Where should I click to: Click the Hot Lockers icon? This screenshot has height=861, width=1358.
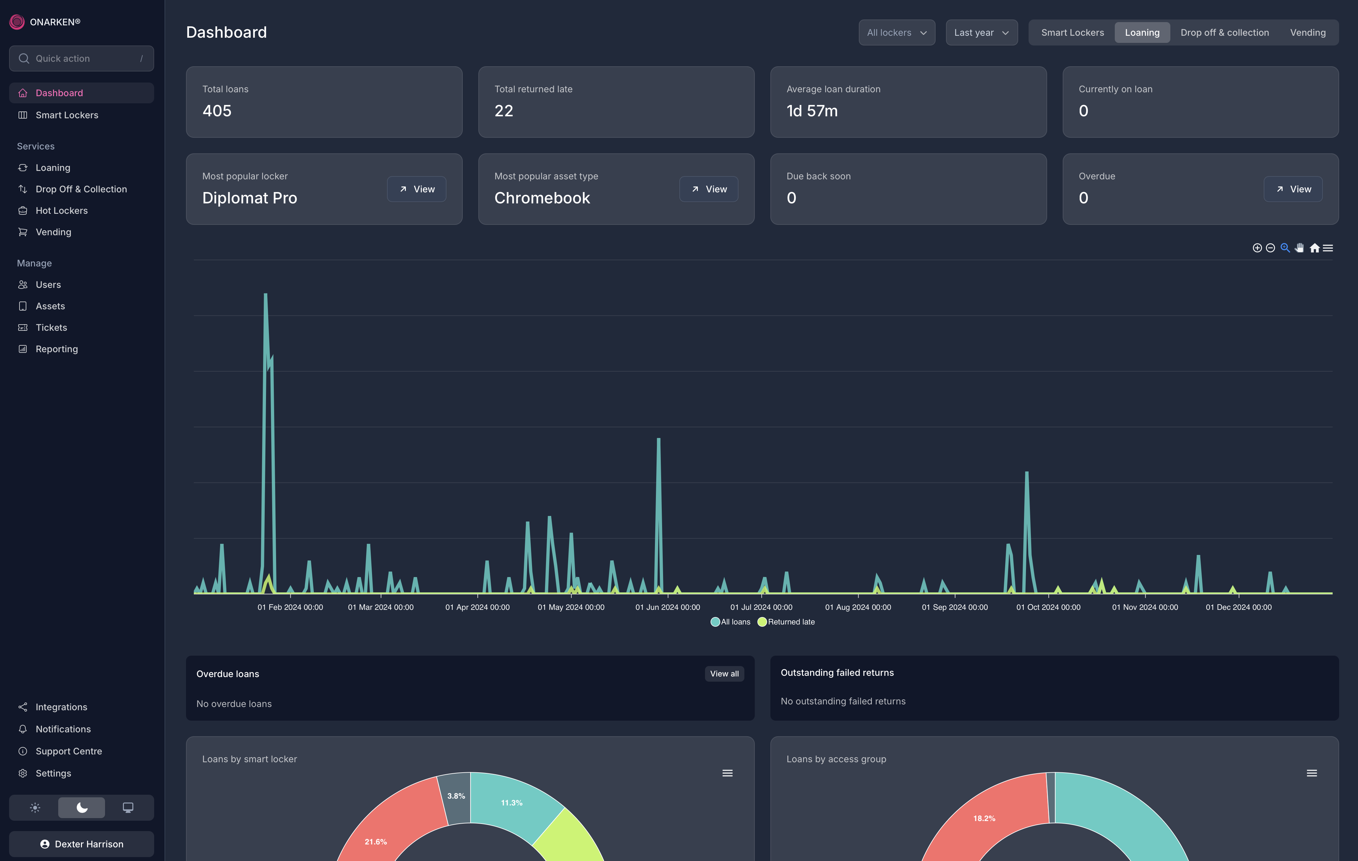click(22, 211)
